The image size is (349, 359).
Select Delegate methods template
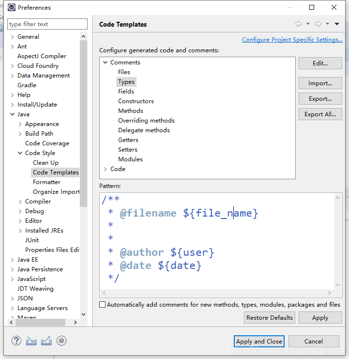[x=144, y=130]
